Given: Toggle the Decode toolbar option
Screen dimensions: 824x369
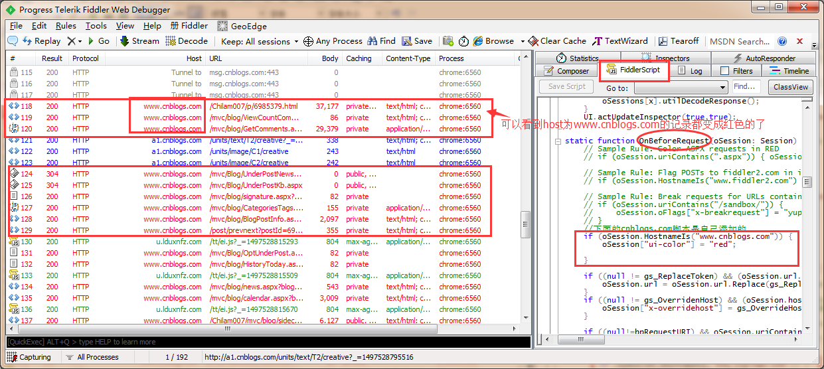Looking at the screenshot, I should coord(187,41).
